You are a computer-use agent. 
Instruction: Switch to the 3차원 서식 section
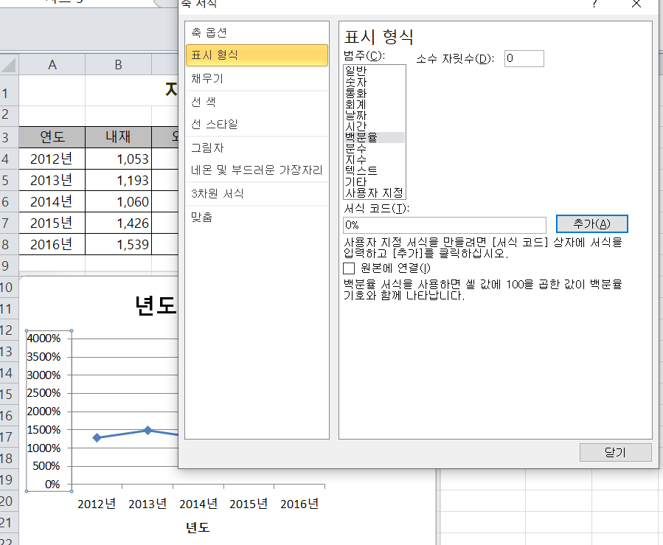[x=217, y=193]
